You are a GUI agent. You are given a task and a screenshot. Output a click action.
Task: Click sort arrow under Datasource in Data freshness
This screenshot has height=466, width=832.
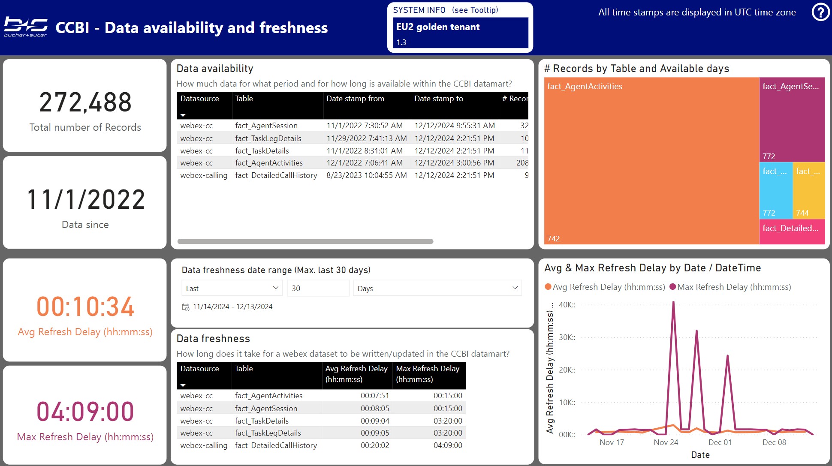183,385
